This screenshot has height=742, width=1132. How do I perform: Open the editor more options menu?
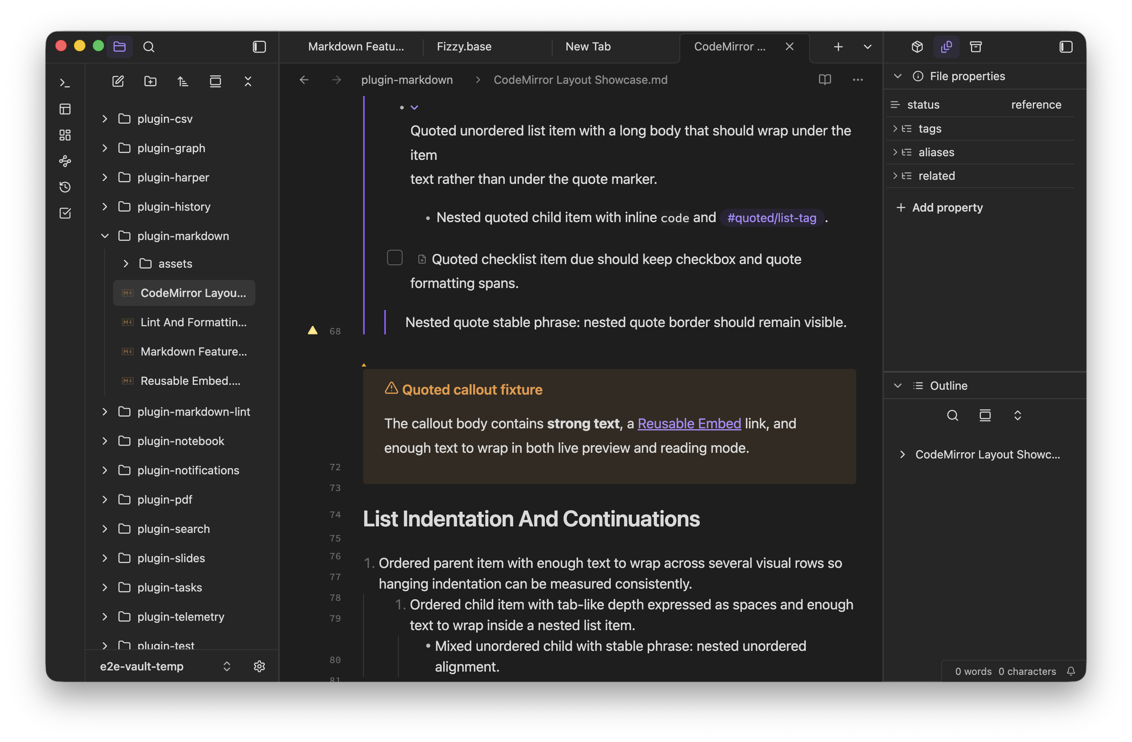[x=858, y=79]
